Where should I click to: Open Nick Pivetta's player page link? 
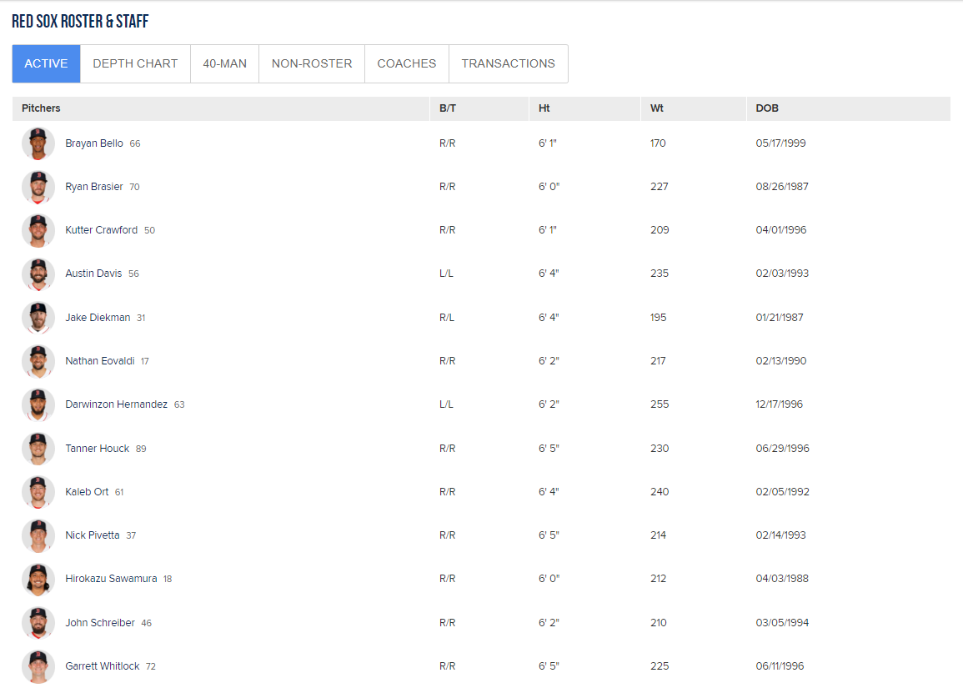pos(92,535)
